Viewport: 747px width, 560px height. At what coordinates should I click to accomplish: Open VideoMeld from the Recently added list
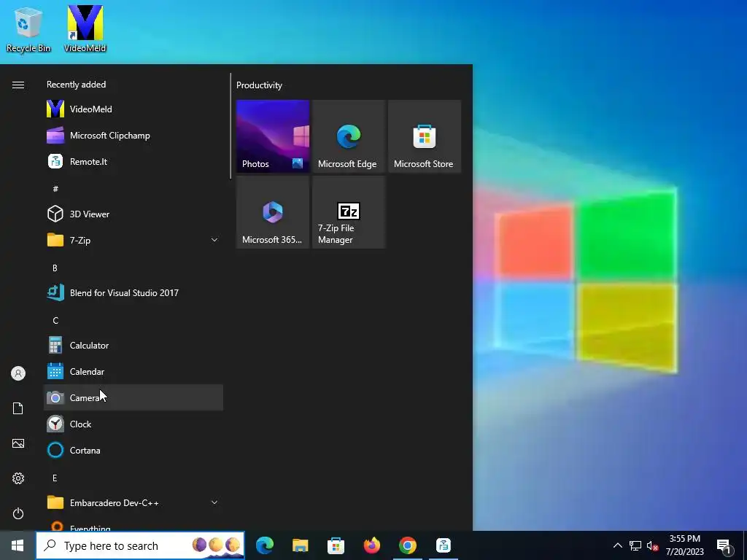pyautogui.click(x=133, y=109)
